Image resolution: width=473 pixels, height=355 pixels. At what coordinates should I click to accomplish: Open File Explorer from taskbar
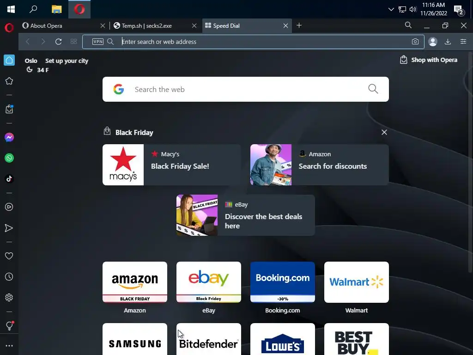point(56,9)
